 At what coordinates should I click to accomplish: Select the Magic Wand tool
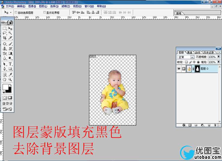(10, 33)
